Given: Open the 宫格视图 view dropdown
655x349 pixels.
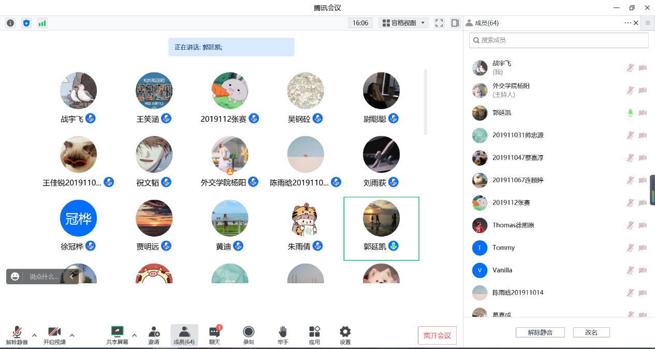Looking at the screenshot, I should click(403, 23).
